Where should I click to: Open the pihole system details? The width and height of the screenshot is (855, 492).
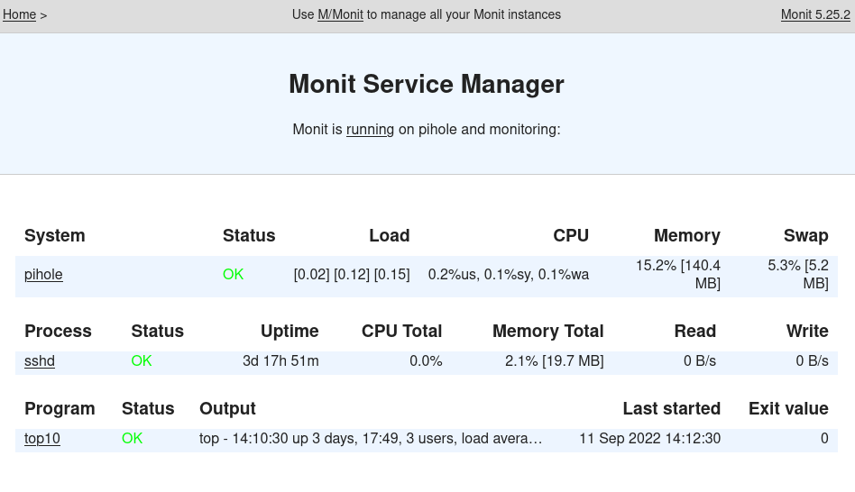[x=43, y=275]
